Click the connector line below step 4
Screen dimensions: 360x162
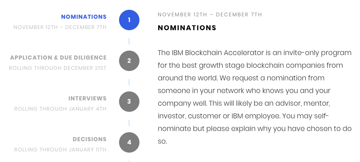point(129,161)
